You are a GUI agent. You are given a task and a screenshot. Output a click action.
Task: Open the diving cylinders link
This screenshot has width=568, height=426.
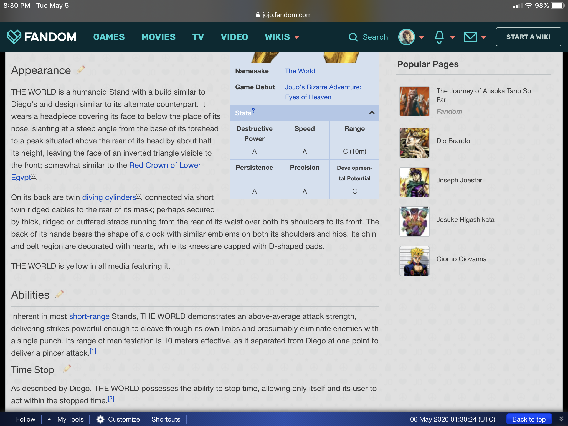[109, 197]
